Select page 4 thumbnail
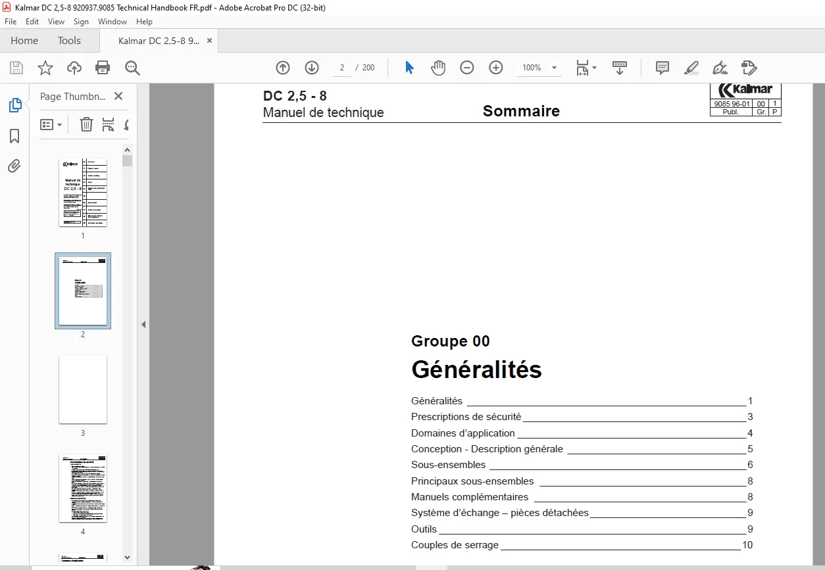 pos(83,488)
